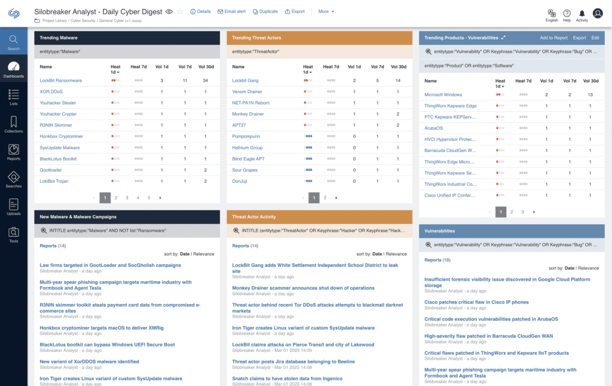Click the heat bar for LockBit Ransomware

(x=115, y=81)
